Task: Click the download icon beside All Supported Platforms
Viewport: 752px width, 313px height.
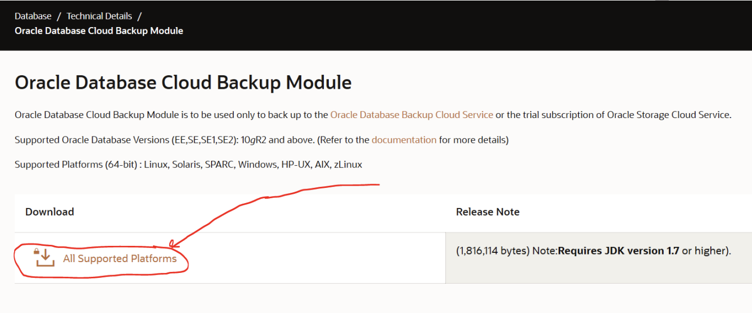Action: click(45, 258)
